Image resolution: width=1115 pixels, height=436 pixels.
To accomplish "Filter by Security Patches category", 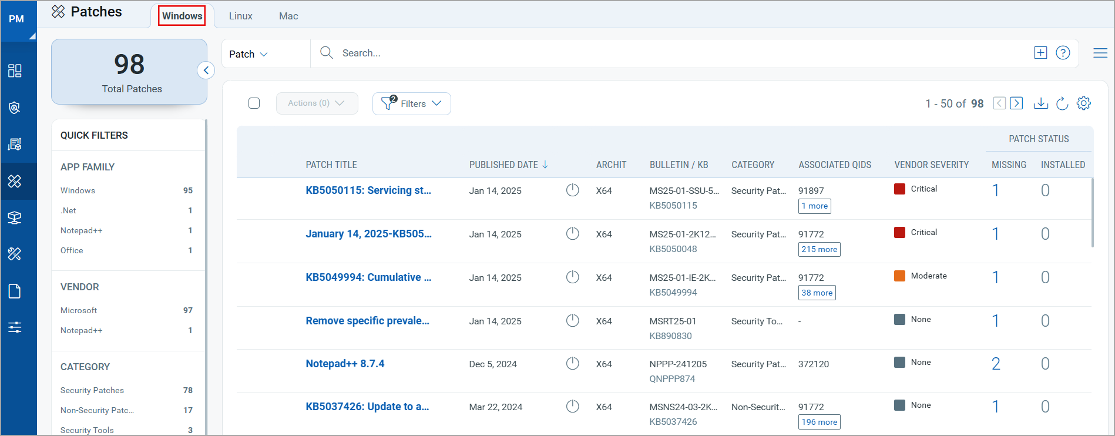I will tap(92, 390).
